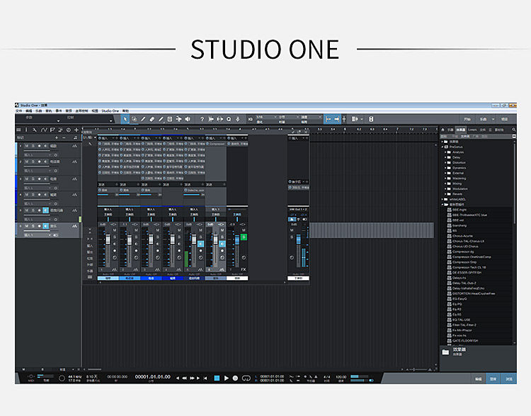Expand the Dynamics folder
The width and height of the screenshot is (531, 416).
coord(445,168)
